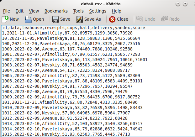The height and width of the screenshot is (137, 195).
Task: Click the Open folder icon
Action: click(x=28, y=19)
